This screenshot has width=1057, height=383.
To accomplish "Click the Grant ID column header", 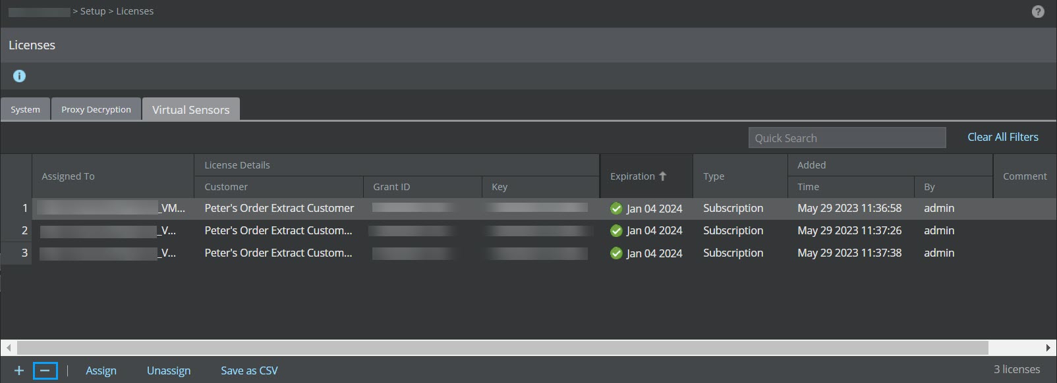I will coord(422,187).
